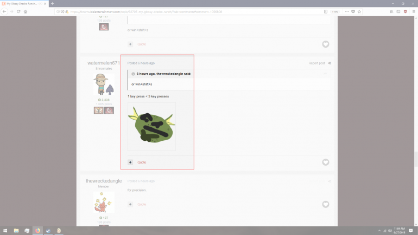Open thewreckedangle user profile name
This screenshot has width=418, height=235.
point(104,181)
